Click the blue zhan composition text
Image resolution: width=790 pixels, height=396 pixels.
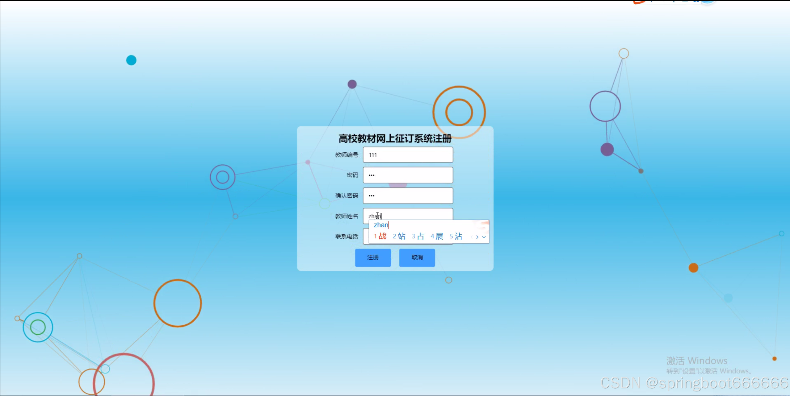point(381,225)
